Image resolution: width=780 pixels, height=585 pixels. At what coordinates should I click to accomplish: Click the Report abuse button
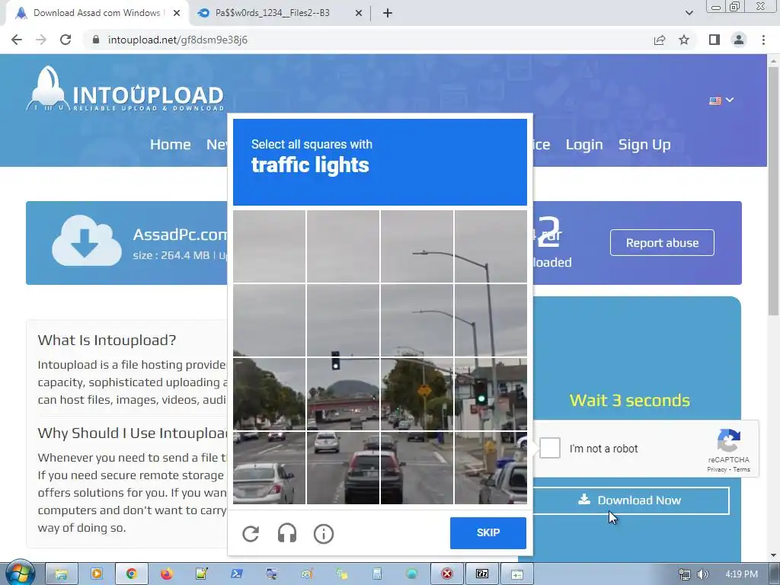pos(662,243)
